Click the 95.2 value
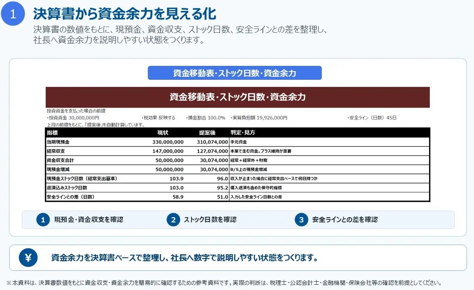This screenshot has width=474, height=290. tap(222, 188)
